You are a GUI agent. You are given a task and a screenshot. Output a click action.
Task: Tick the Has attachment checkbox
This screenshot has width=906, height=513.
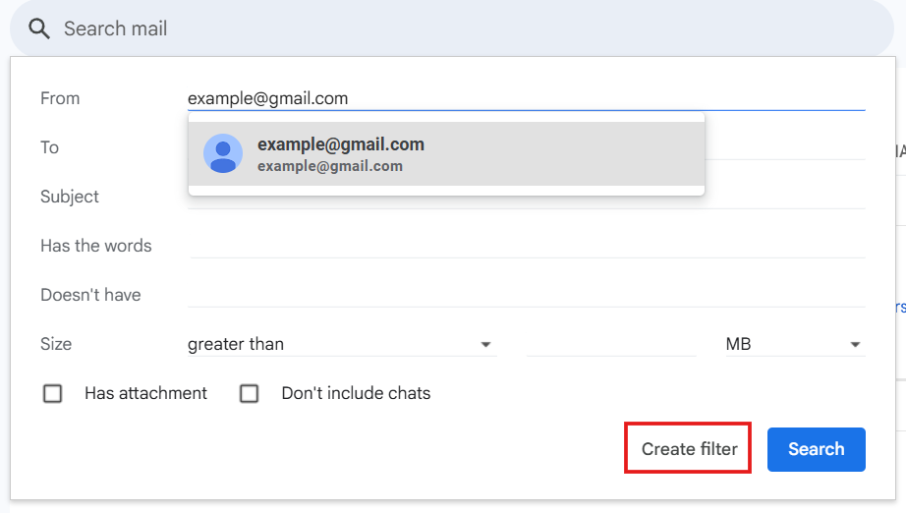(x=53, y=393)
